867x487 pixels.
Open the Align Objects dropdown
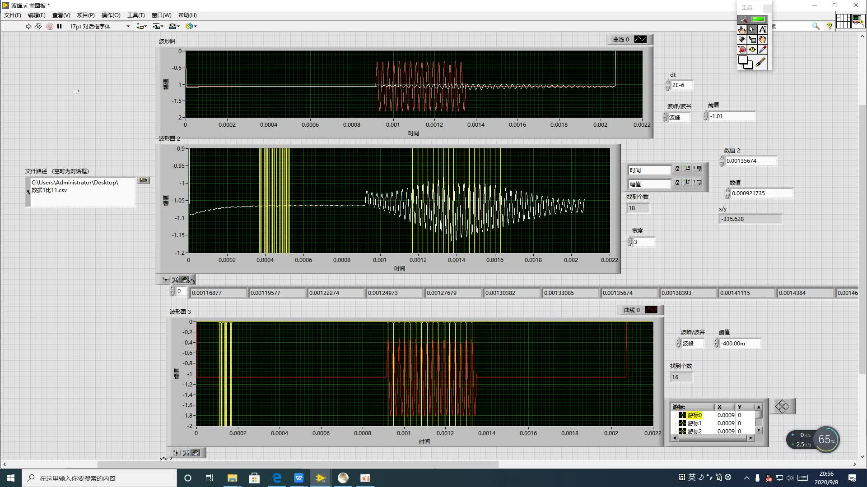[142, 26]
